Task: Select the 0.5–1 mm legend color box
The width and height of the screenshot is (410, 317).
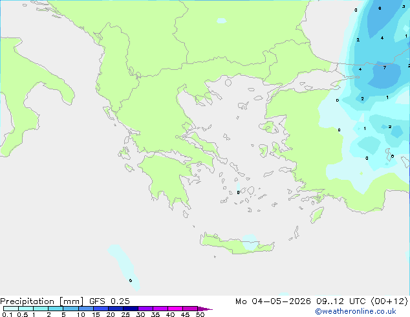Action: tap(26, 309)
